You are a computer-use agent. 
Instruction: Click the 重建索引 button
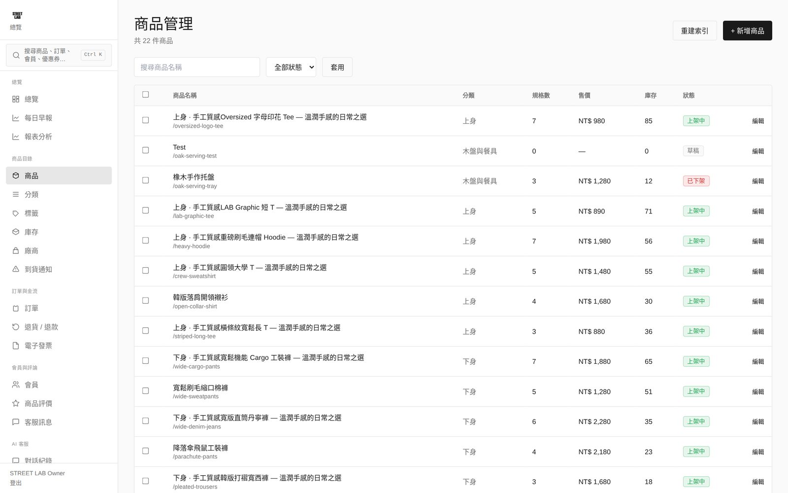[694, 31]
